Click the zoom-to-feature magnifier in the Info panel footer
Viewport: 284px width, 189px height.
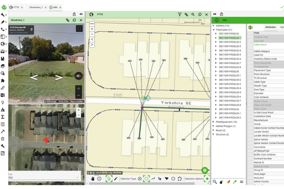click(215, 182)
